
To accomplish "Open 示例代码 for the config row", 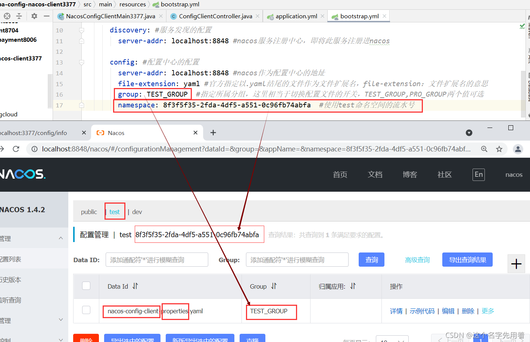I will [422, 311].
